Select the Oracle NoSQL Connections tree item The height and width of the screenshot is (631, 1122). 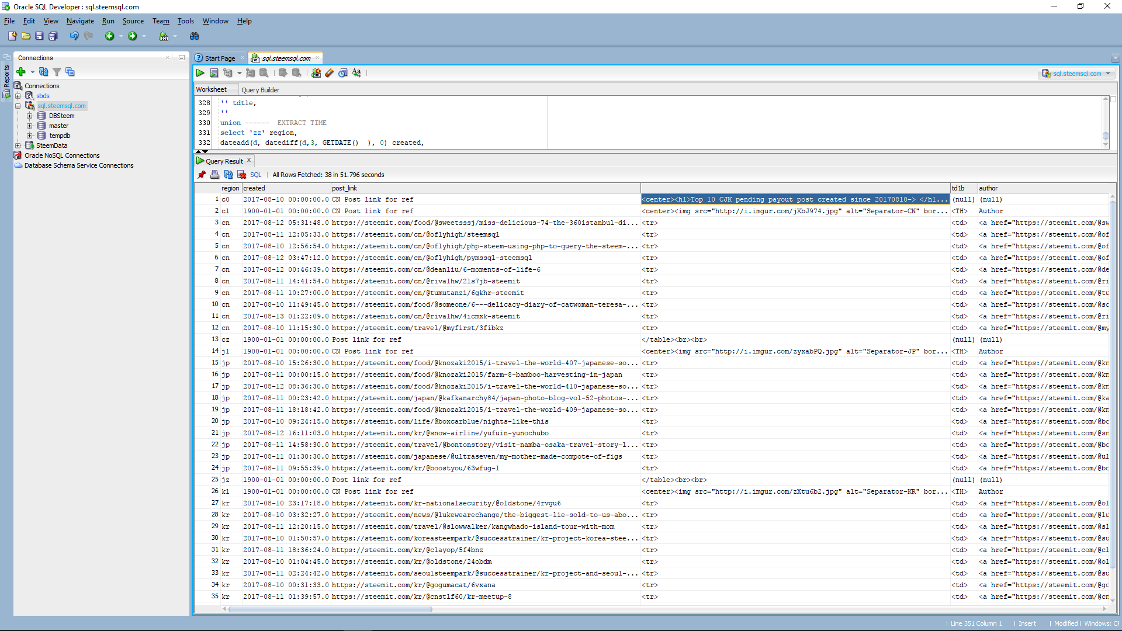[62, 155]
